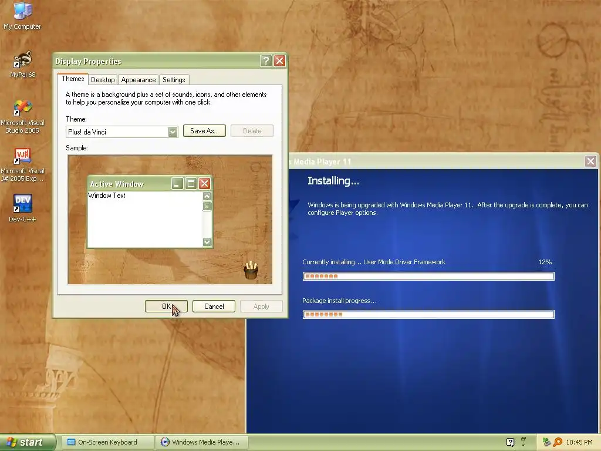Click the Package install progress bar
Image resolution: width=601 pixels, height=451 pixels.
[x=428, y=315]
